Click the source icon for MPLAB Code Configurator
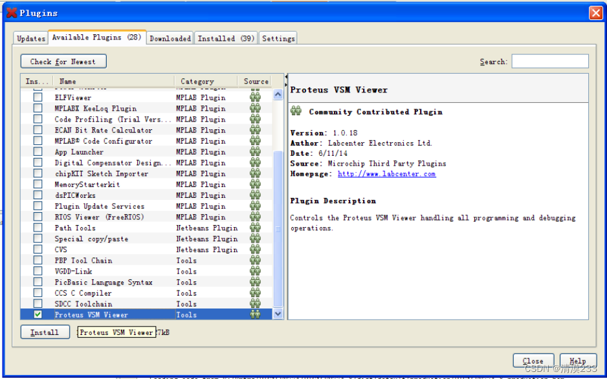 255,141
